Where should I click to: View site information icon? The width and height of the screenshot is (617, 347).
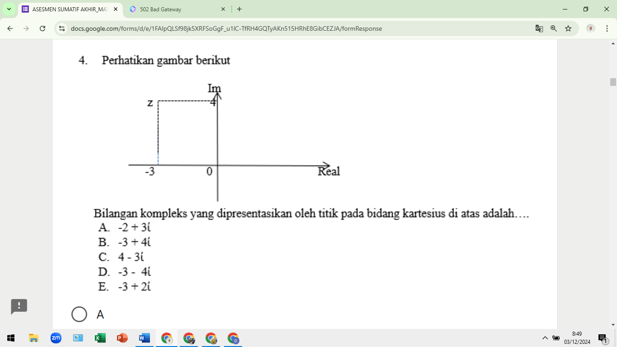[62, 28]
